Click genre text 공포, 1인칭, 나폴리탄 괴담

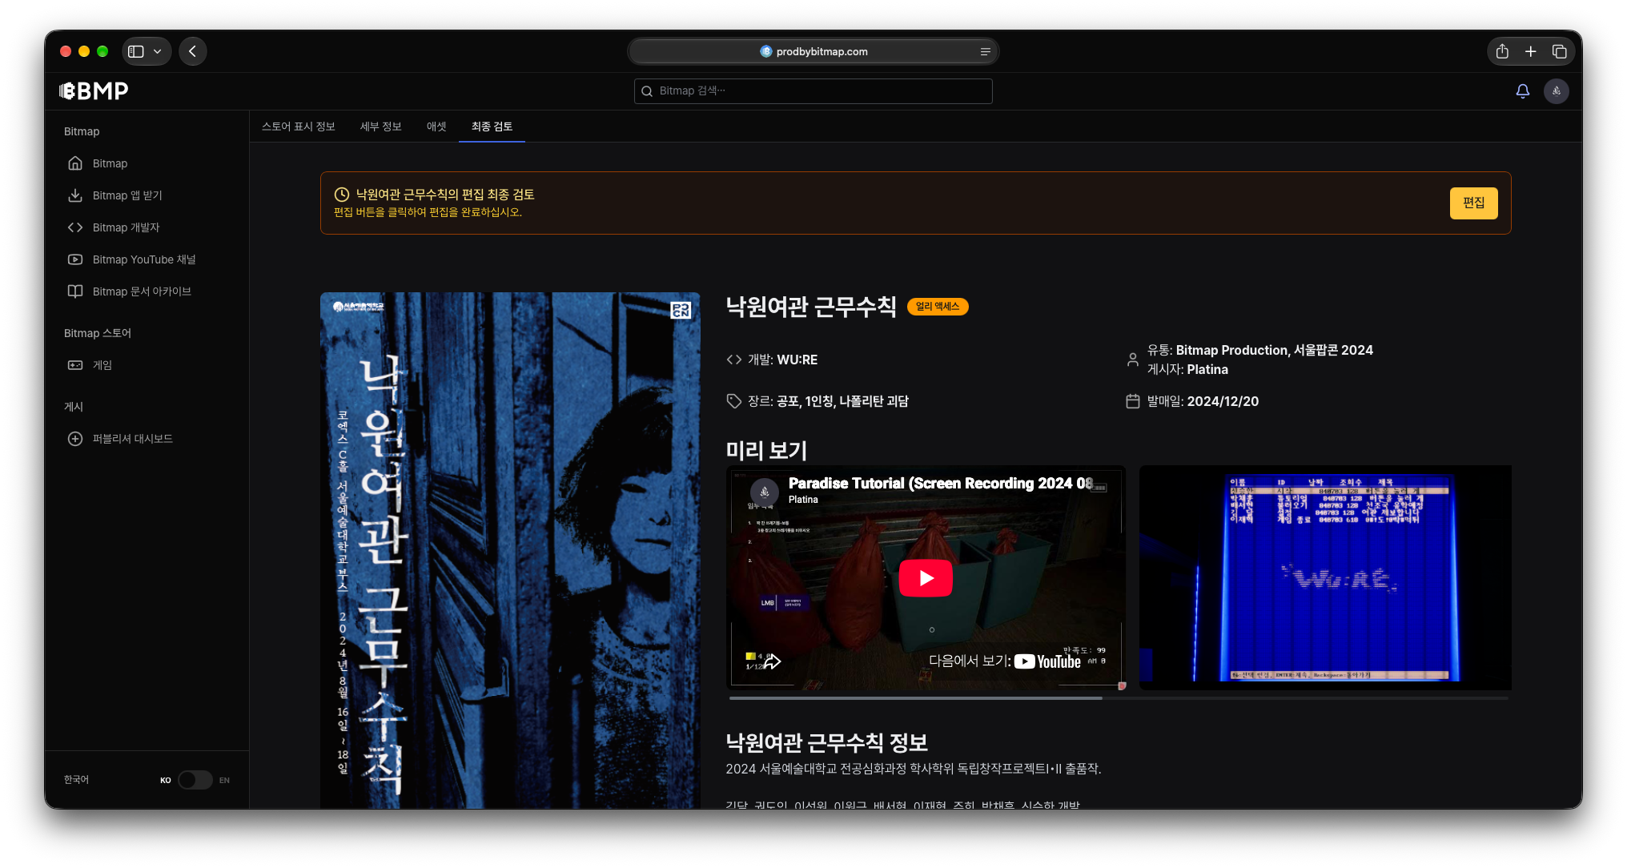coord(842,402)
